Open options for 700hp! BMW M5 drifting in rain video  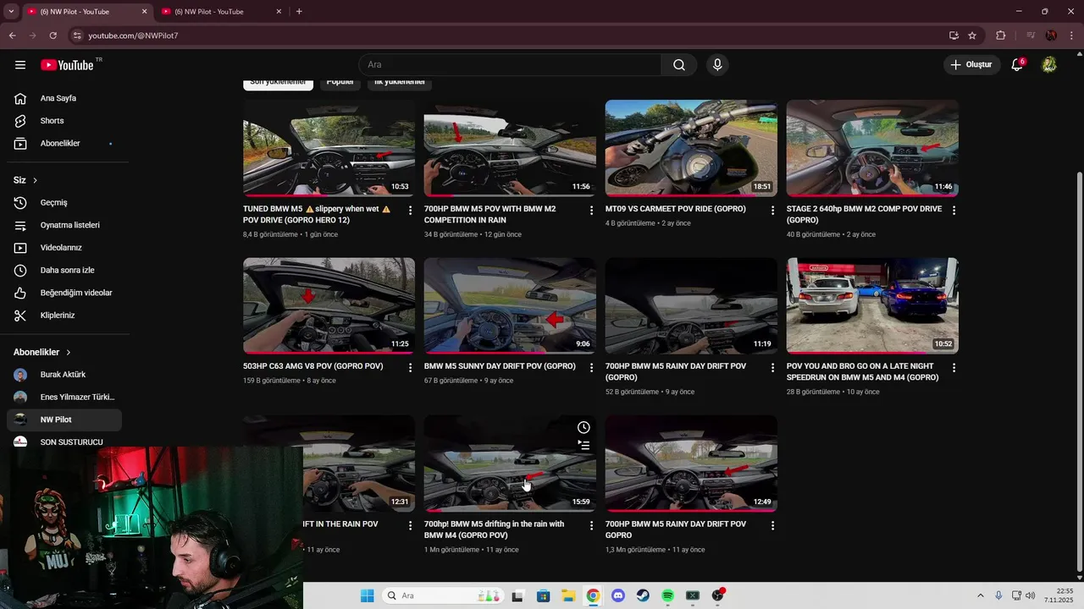(x=591, y=525)
